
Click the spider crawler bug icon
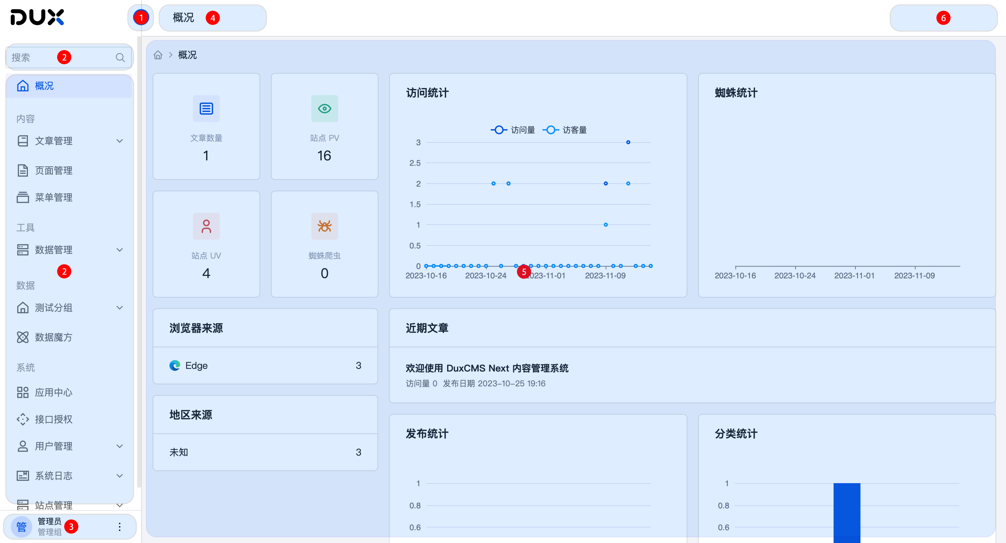pos(324,226)
